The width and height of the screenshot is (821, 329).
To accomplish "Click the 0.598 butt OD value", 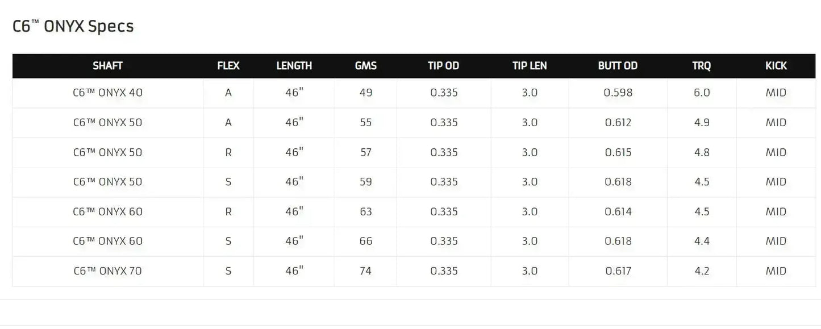I will point(618,93).
